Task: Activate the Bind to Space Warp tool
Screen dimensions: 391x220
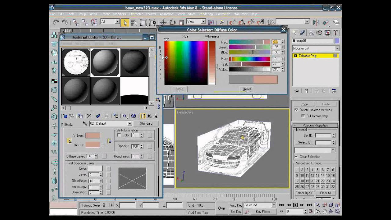Action: tap(94, 22)
